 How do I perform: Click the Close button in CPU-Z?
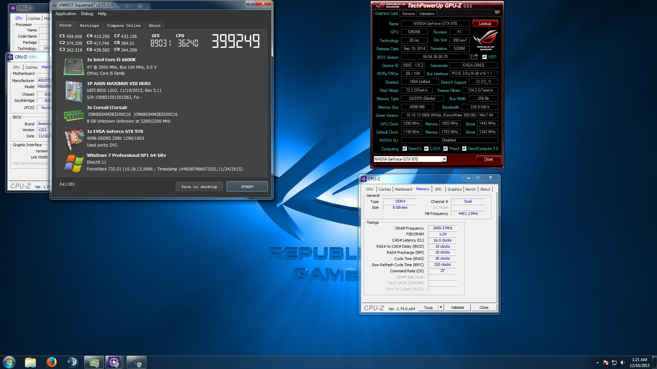point(484,307)
